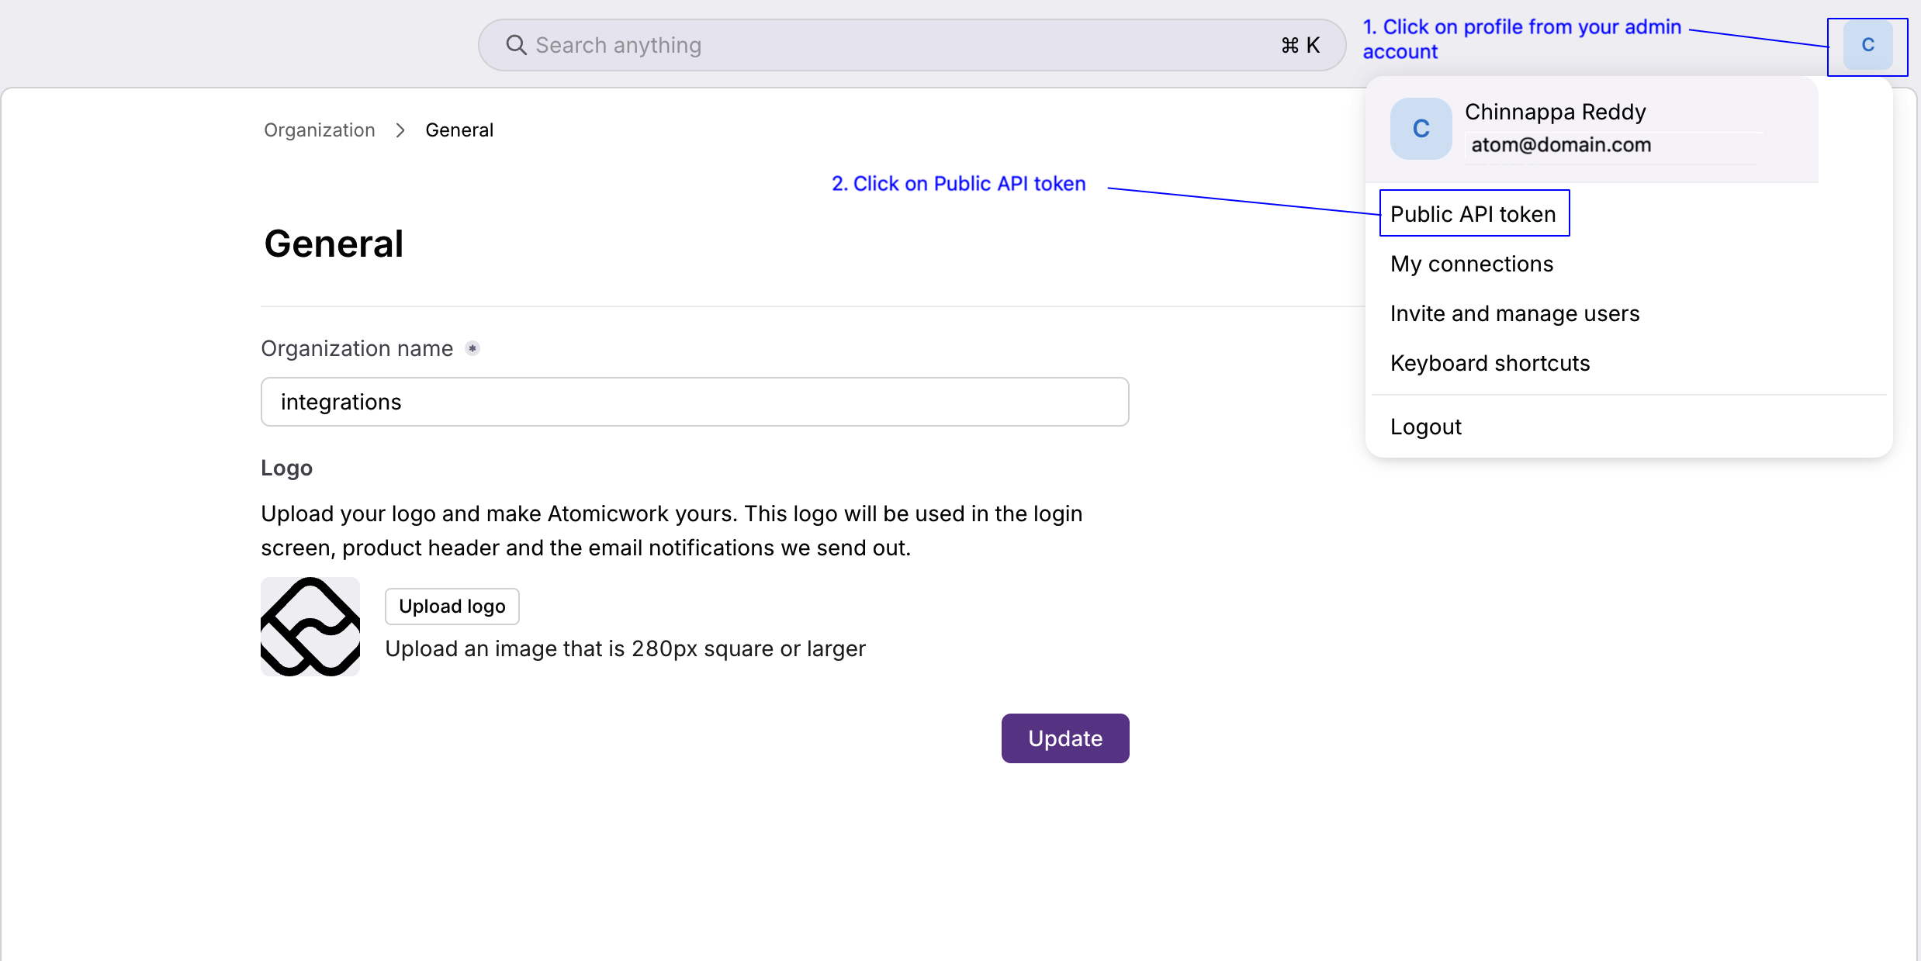Screen dimensions: 1921x961
Task: Choose Logout from profile menu
Action: 1425,427
